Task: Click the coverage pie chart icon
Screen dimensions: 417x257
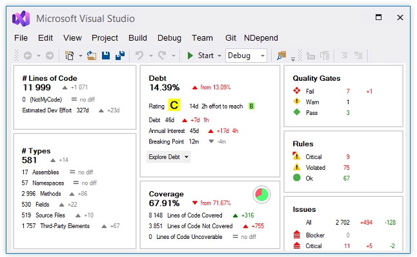Action: (261, 195)
